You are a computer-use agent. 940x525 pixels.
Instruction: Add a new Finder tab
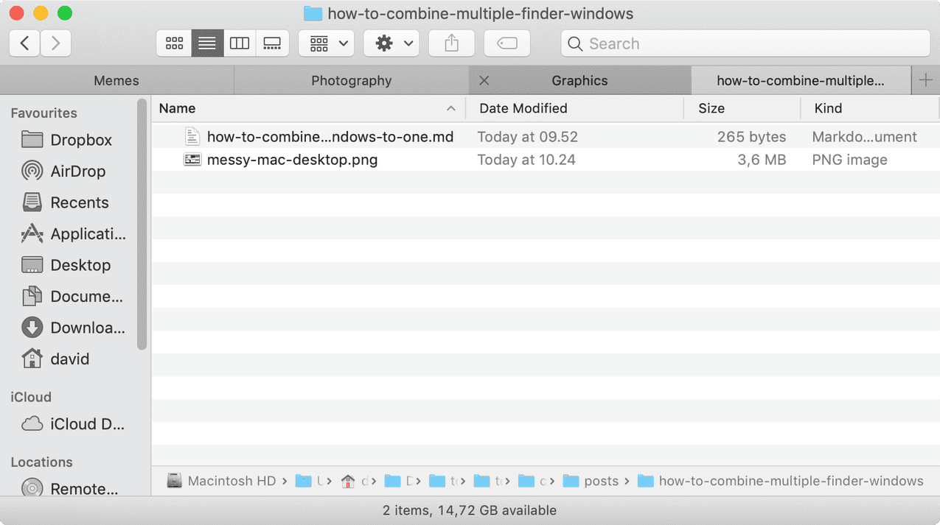926,81
